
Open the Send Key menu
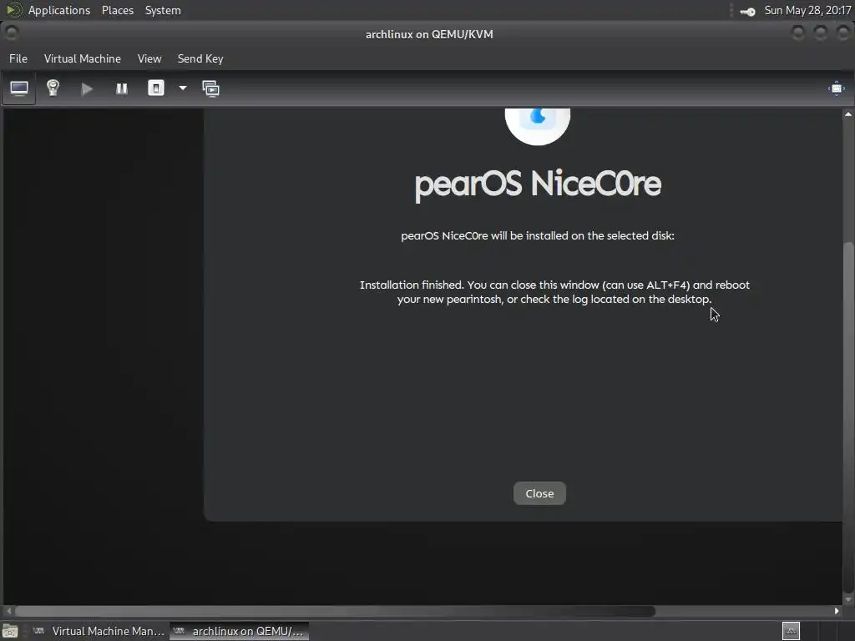click(x=200, y=58)
